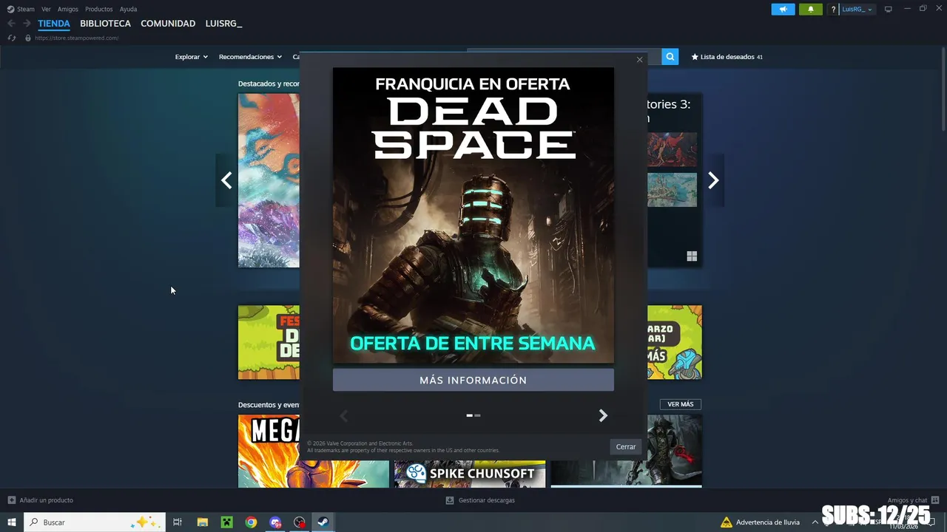Click the VER MÁS button
This screenshot has height=532, width=947.
pyautogui.click(x=681, y=404)
